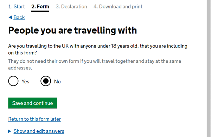Open the Return to this form later link
211x137 pixels.
click(x=34, y=119)
